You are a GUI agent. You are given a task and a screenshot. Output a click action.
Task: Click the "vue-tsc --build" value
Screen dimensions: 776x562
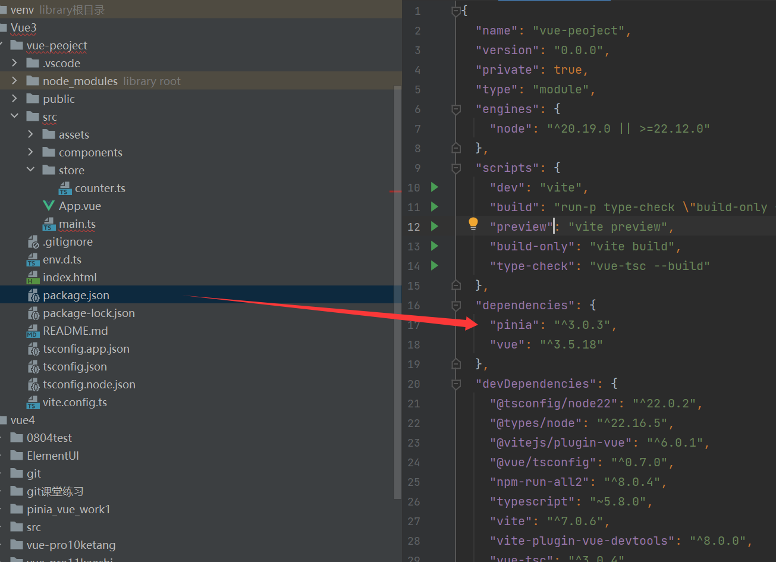[x=650, y=266]
